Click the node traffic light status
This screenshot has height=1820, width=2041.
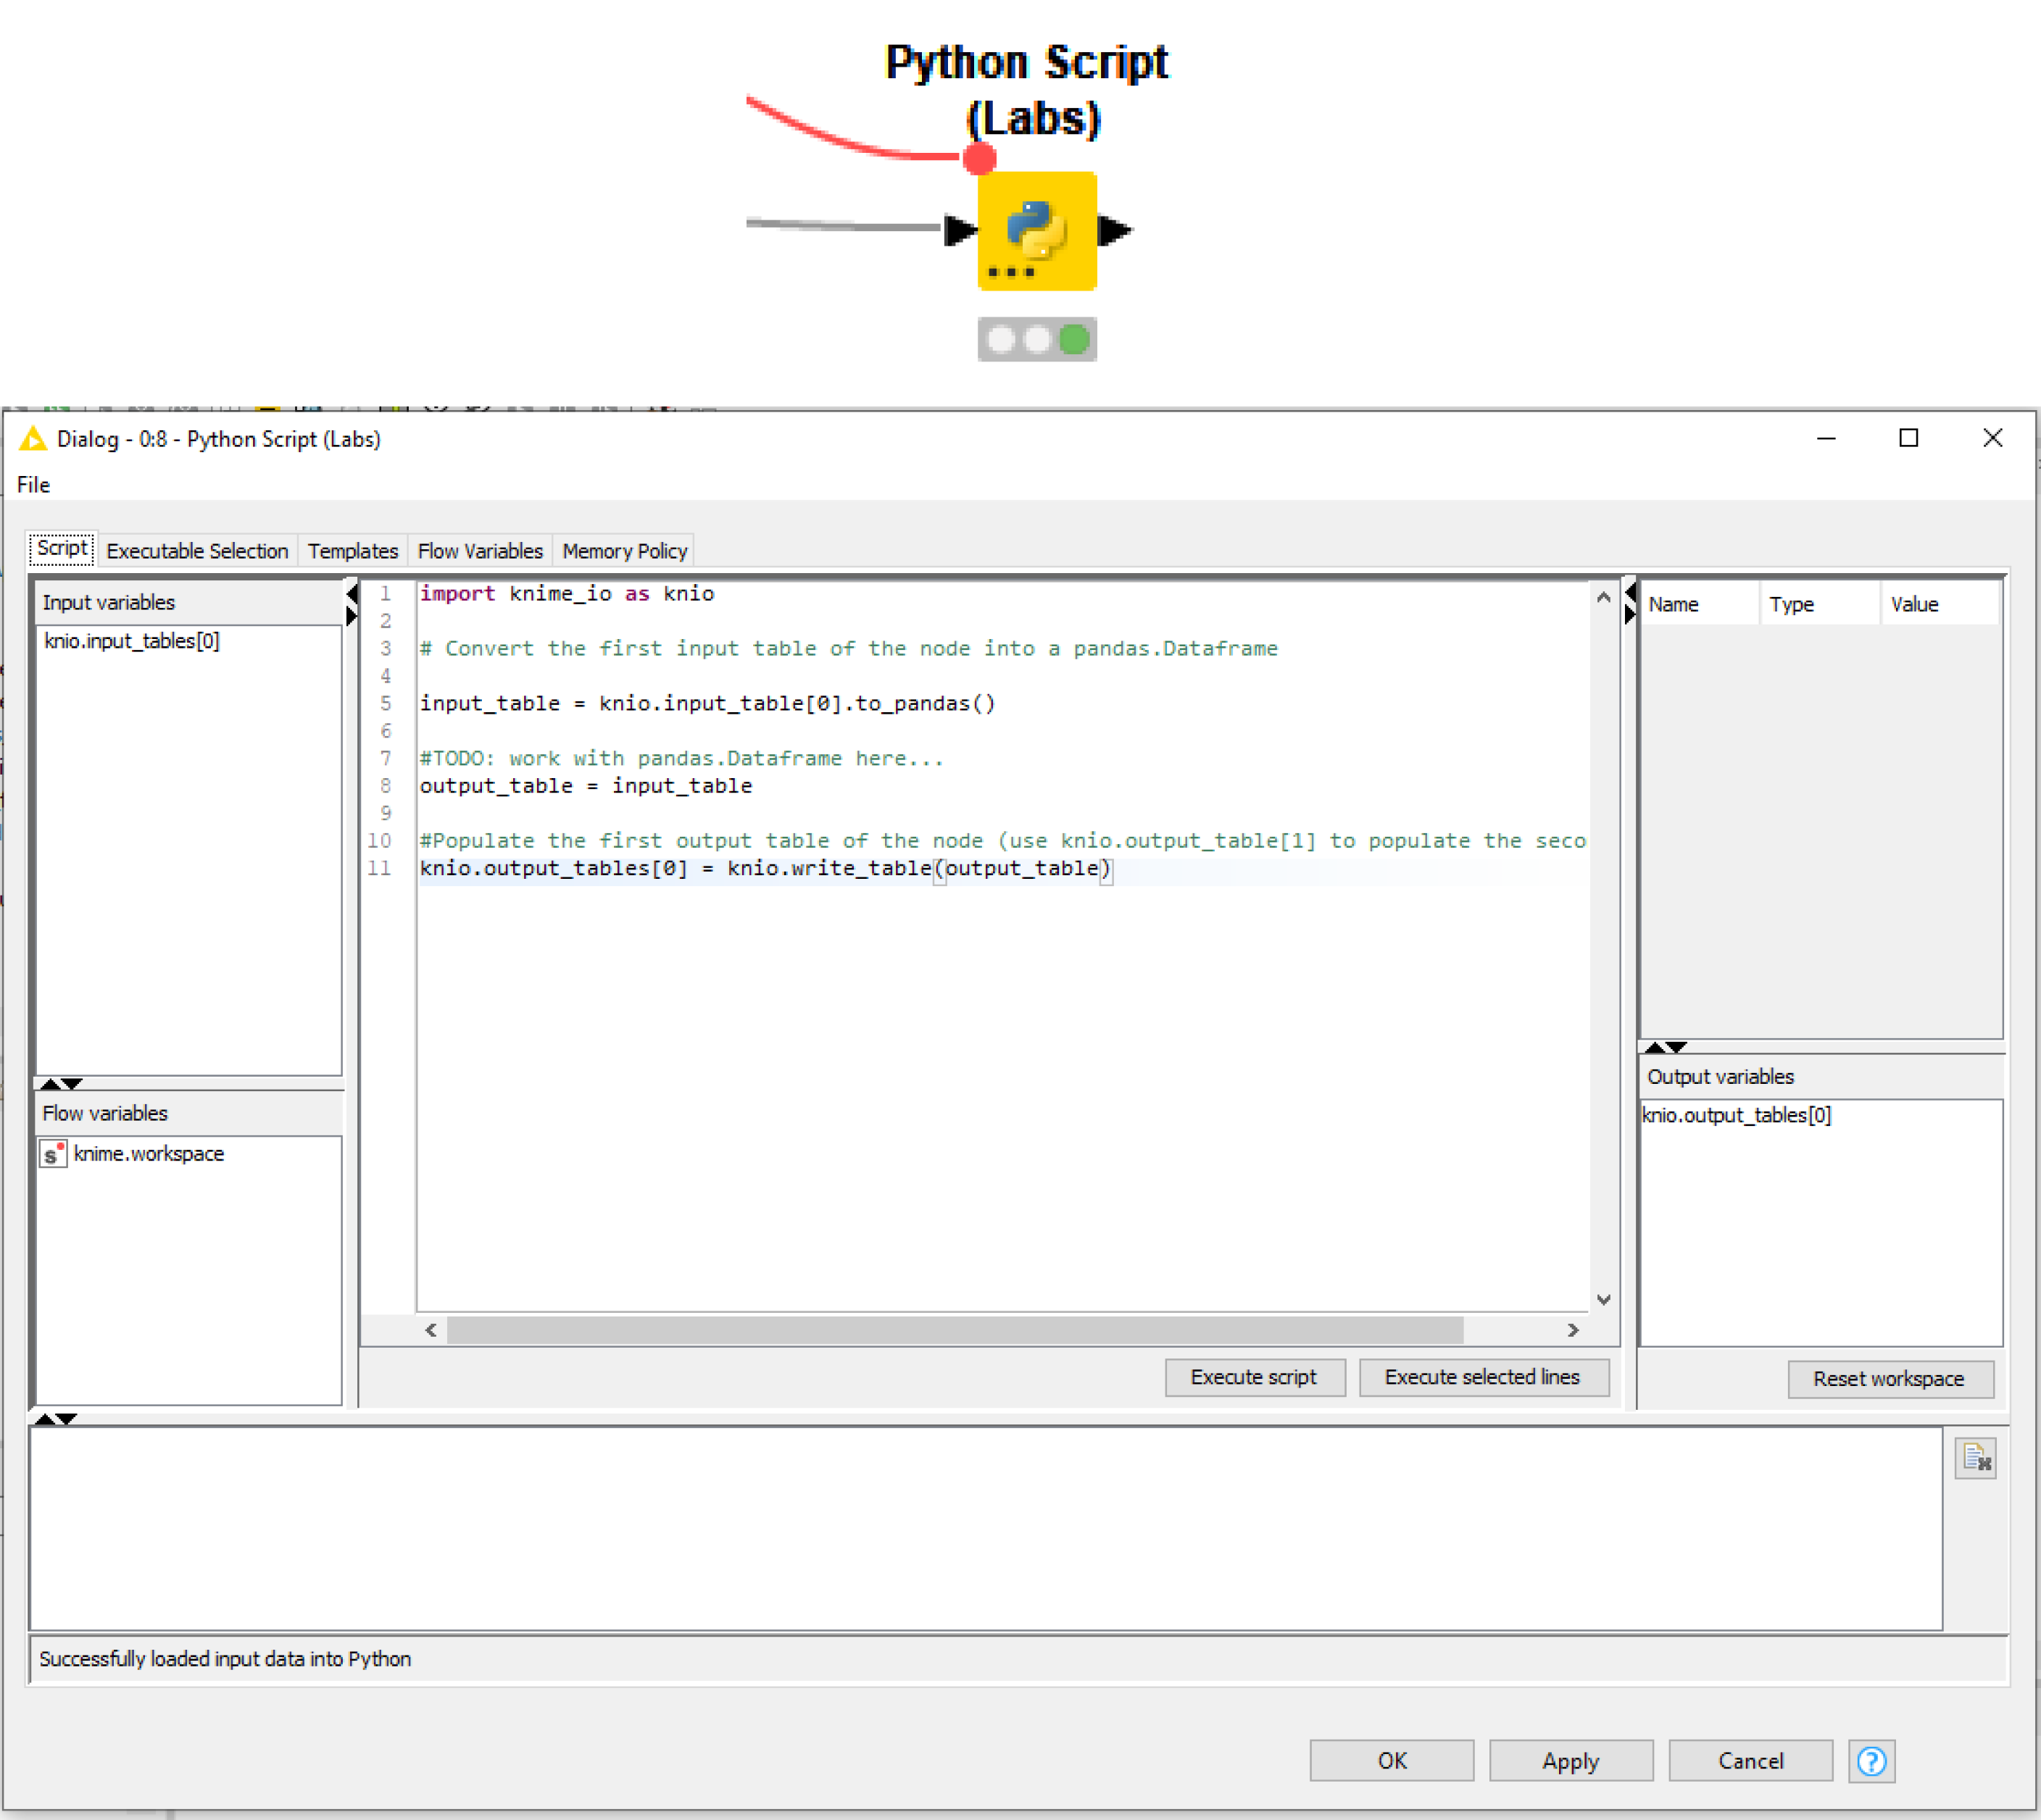[1036, 340]
